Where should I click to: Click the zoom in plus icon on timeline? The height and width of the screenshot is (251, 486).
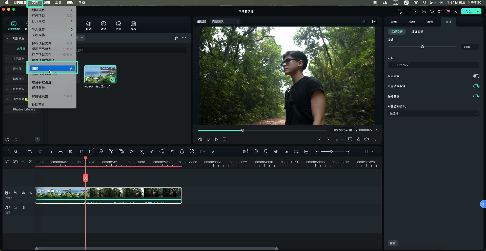[x=349, y=151]
